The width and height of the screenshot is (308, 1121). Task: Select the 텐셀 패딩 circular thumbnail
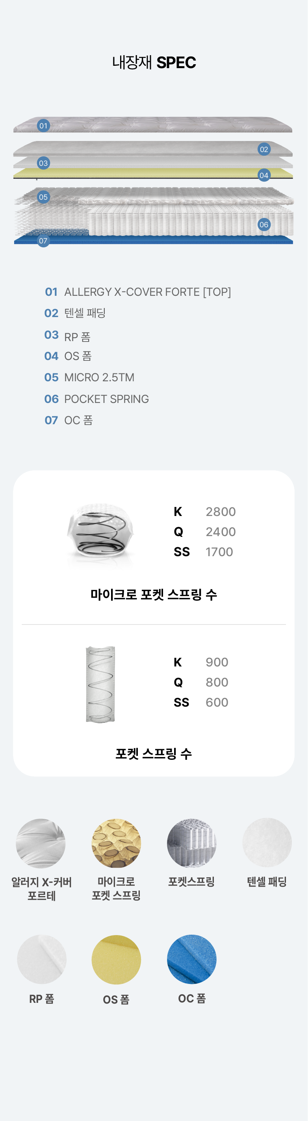point(267,843)
